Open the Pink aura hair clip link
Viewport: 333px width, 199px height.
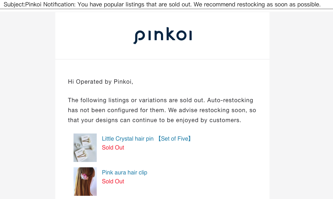[125, 173]
